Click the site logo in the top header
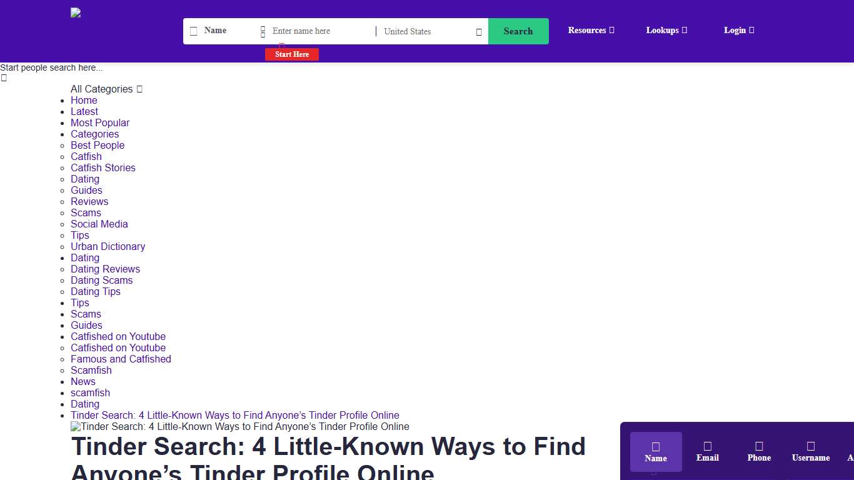This screenshot has width=854, height=480. [x=76, y=12]
